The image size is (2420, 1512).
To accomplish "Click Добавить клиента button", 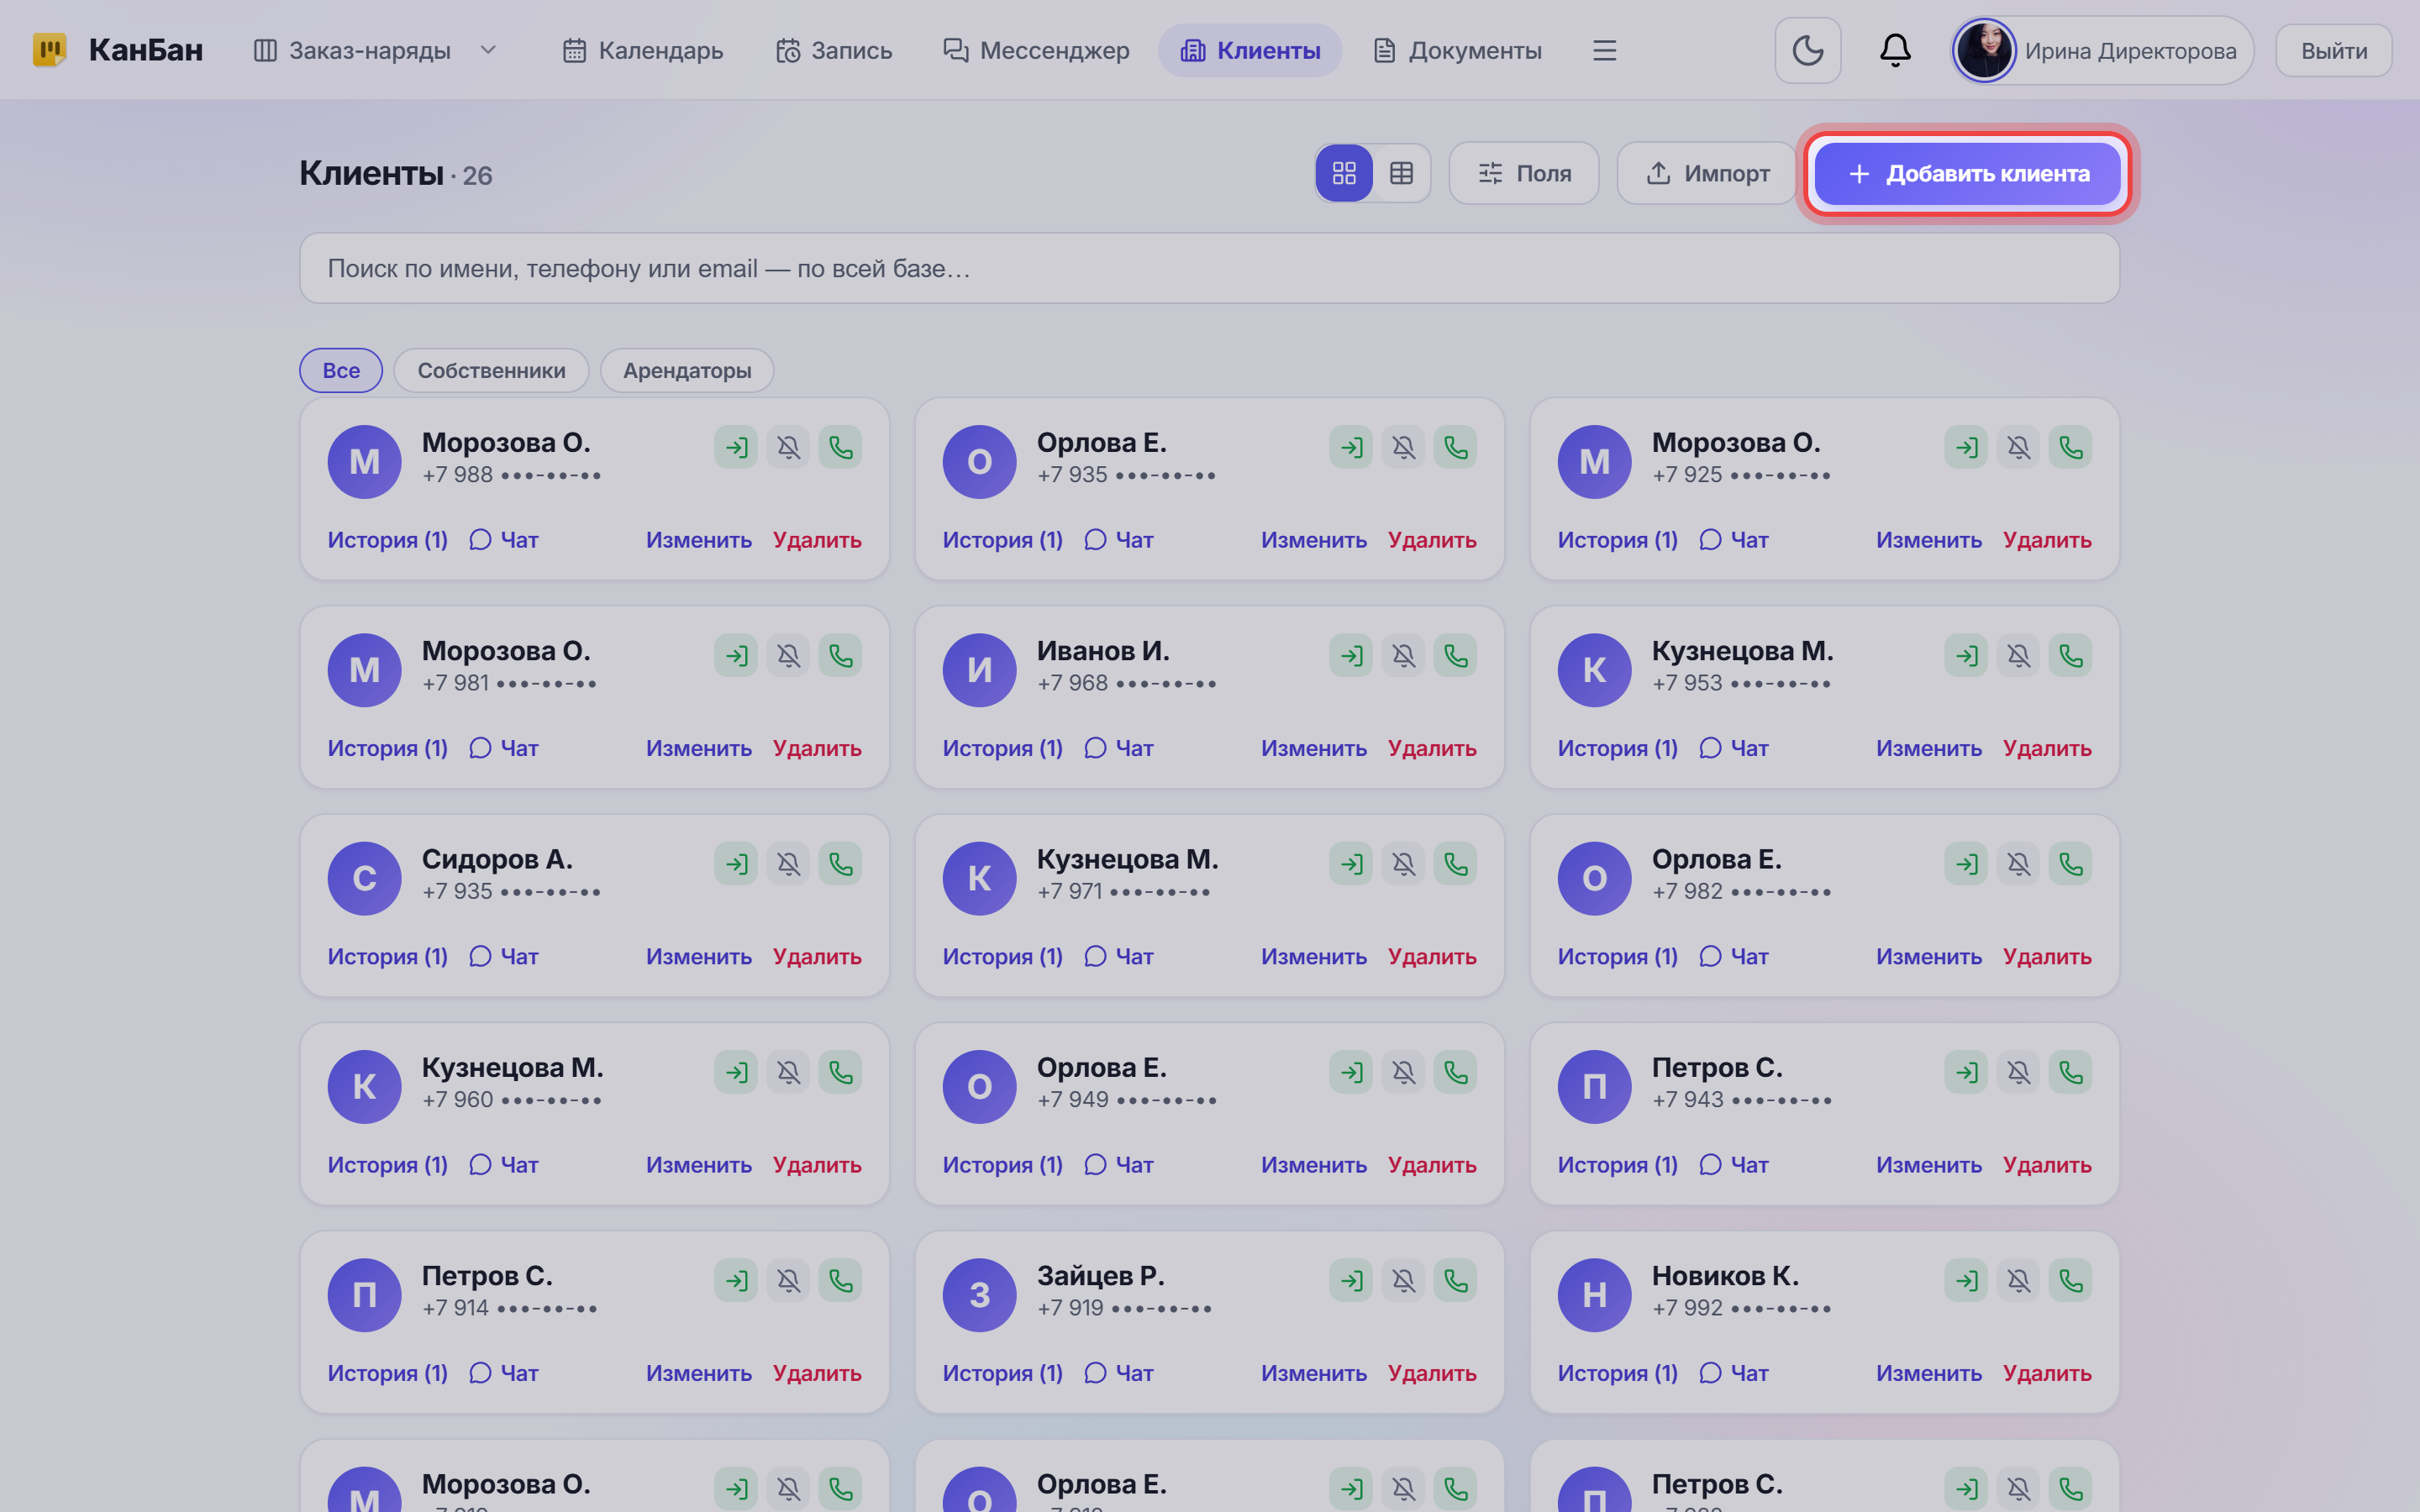I will point(1967,173).
